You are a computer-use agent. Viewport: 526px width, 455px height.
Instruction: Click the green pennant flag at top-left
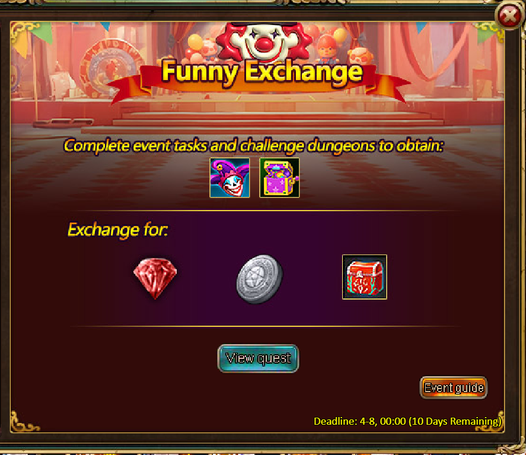[x=43, y=33]
